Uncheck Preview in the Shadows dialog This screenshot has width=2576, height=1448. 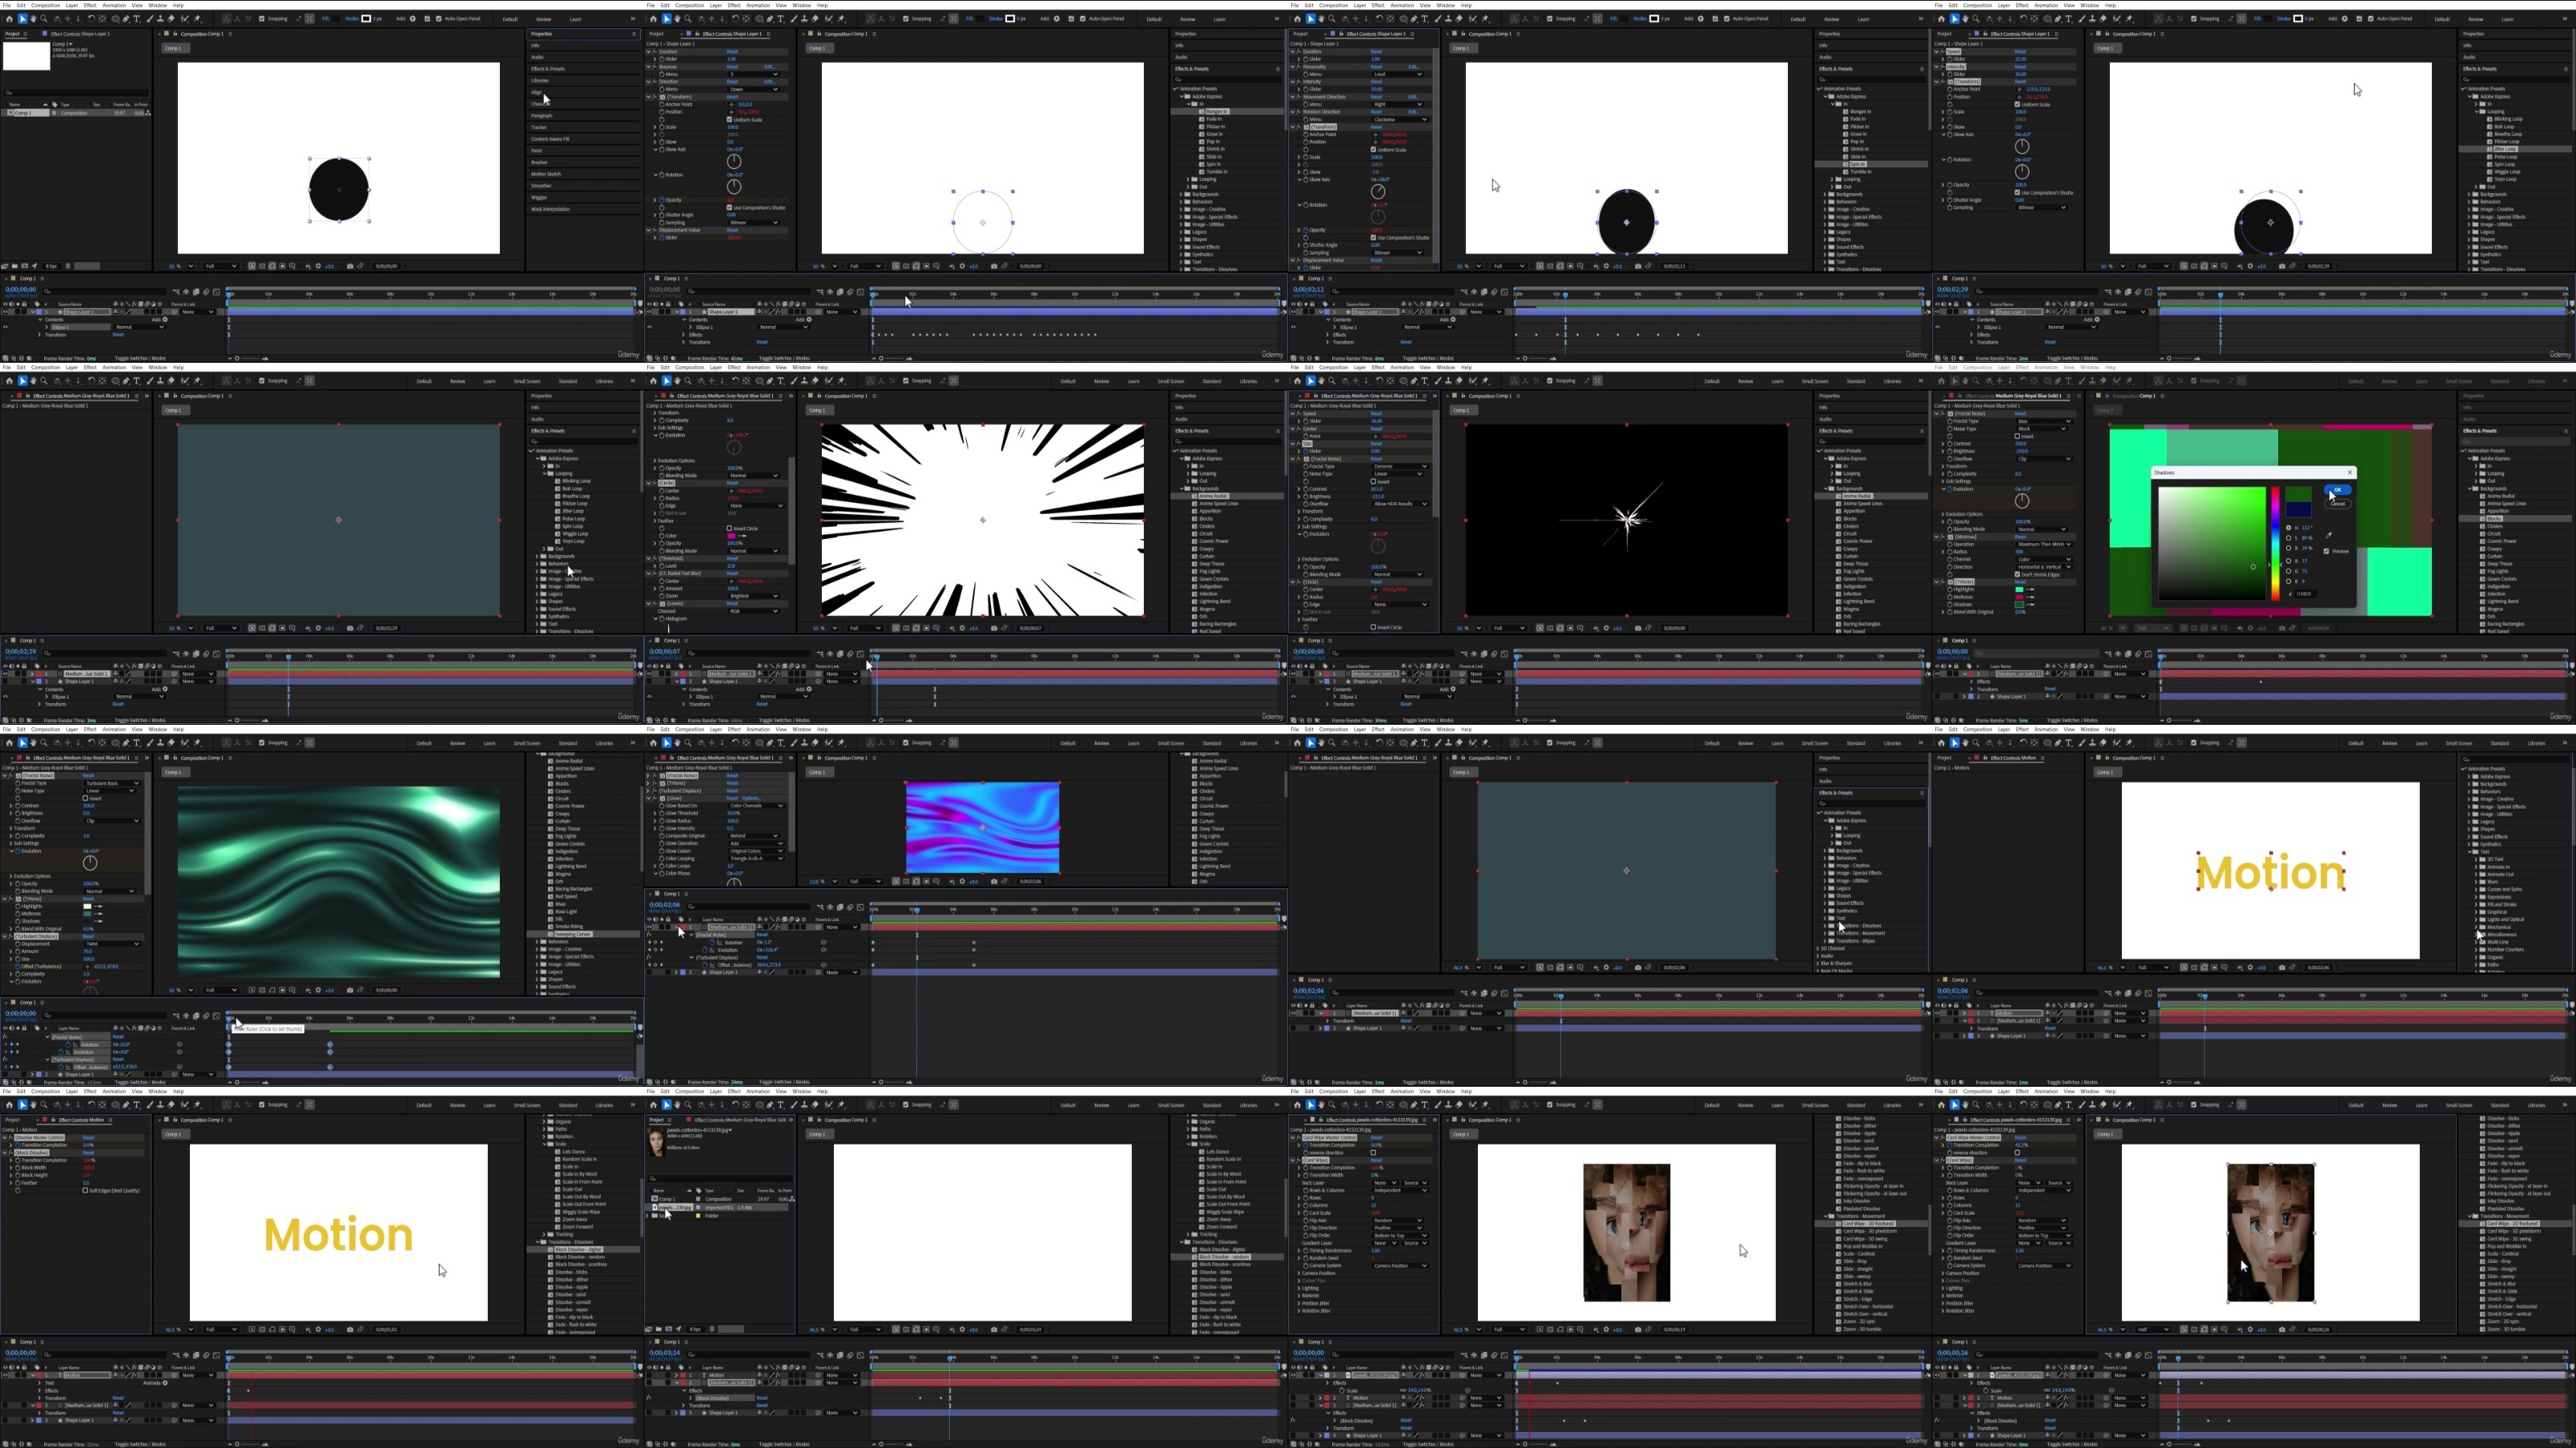click(2327, 552)
